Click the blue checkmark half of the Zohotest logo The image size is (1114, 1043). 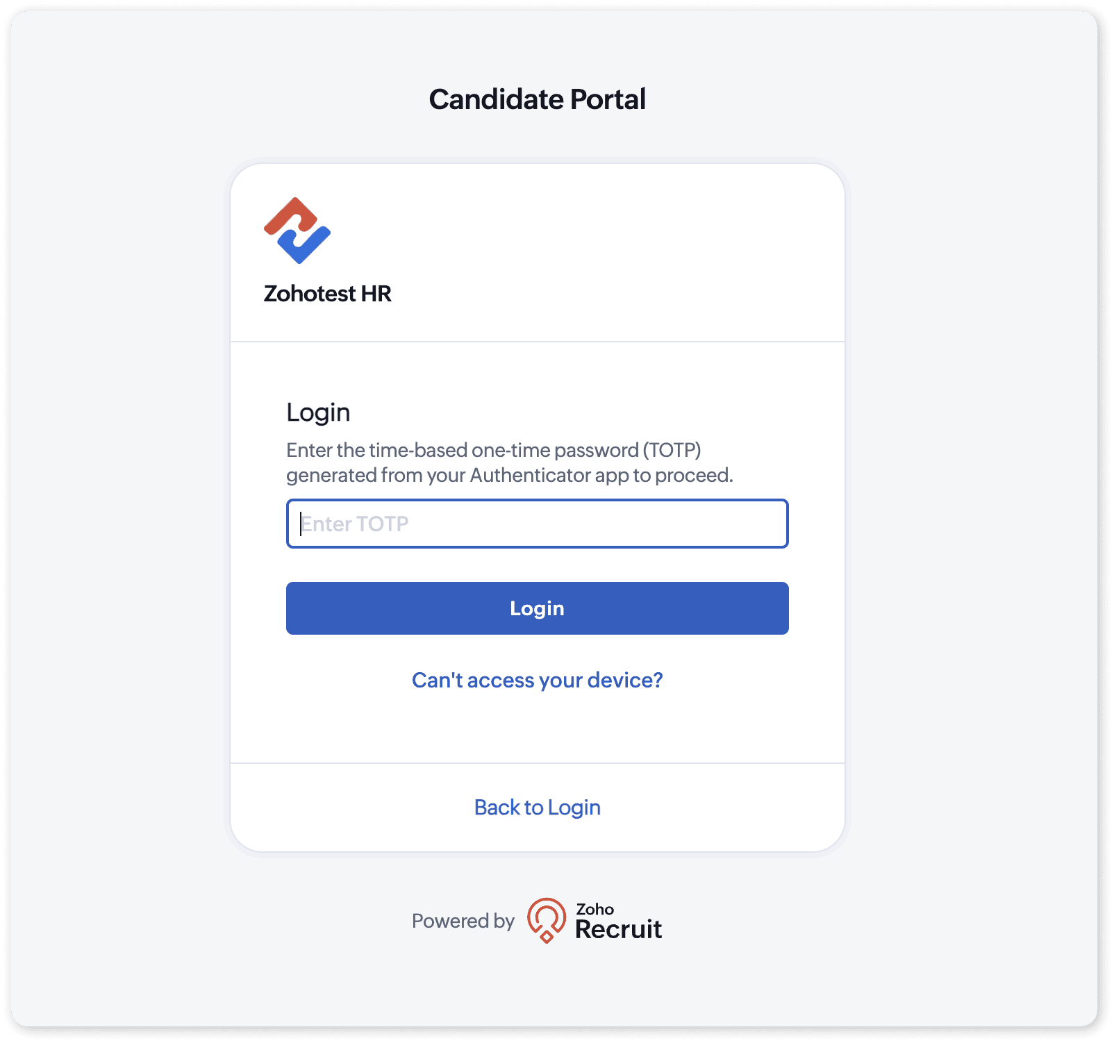[304, 246]
